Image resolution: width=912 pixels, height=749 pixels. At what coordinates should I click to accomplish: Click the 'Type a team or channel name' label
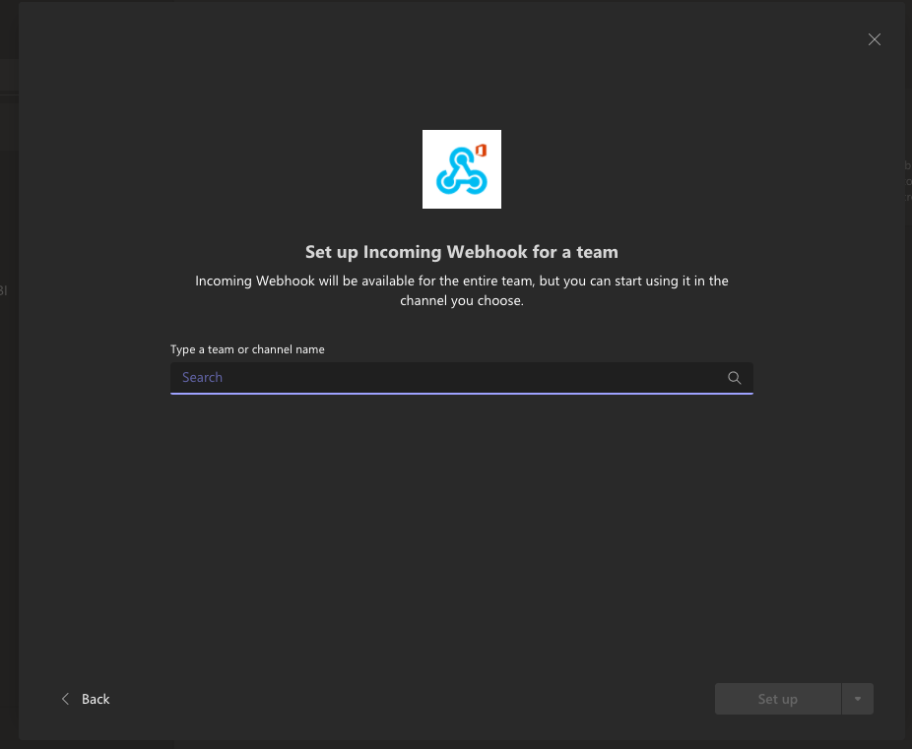(247, 349)
